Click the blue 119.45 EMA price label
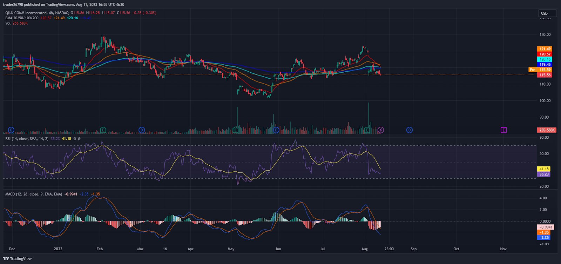Viewport: 561px width, 264px height. [x=545, y=65]
